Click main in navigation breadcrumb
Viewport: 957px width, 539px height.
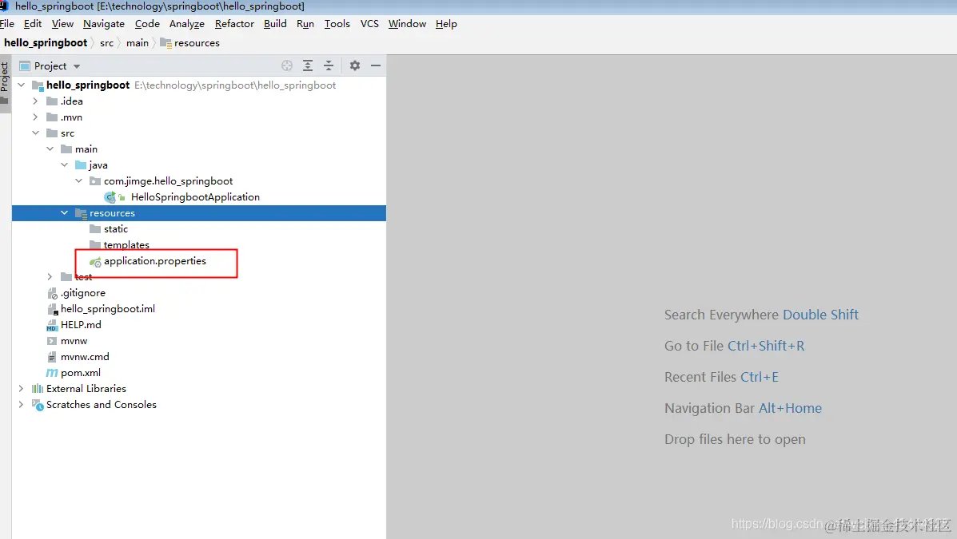tap(138, 42)
